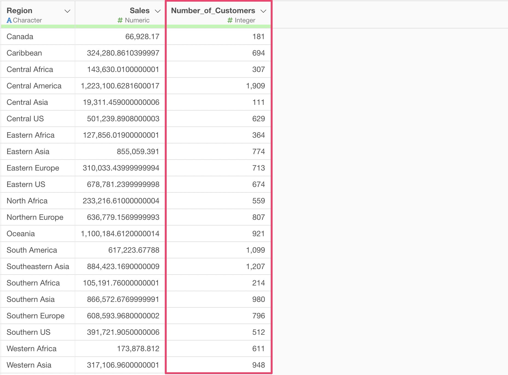Select the Sales column header name
The height and width of the screenshot is (375, 508).
click(139, 11)
